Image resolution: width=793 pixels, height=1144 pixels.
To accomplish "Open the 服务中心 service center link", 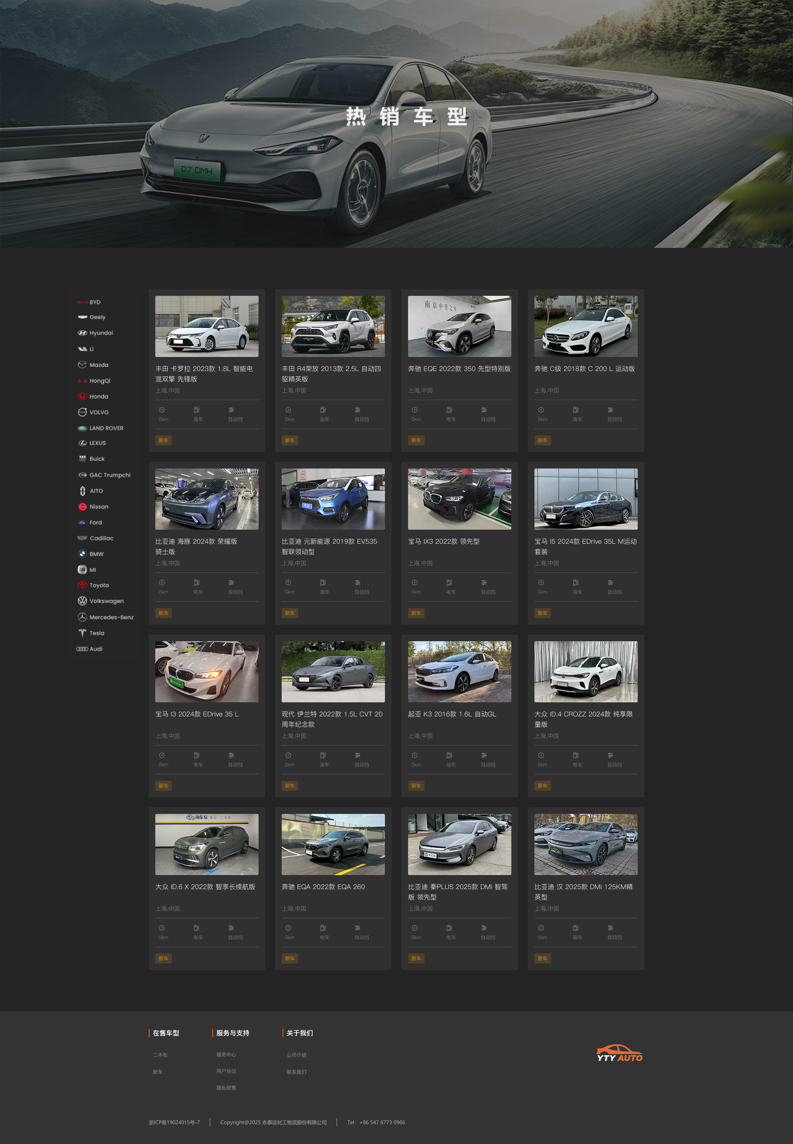I will pos(226,1054).
